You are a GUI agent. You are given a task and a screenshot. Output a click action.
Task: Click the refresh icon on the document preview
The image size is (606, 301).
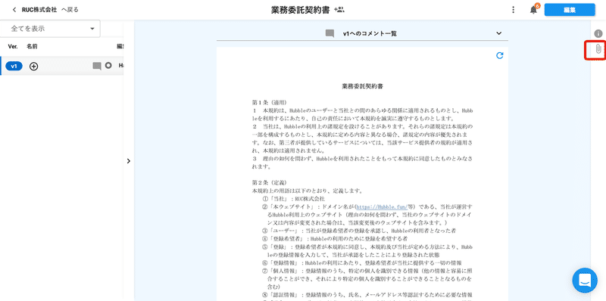tap(500, 55)
